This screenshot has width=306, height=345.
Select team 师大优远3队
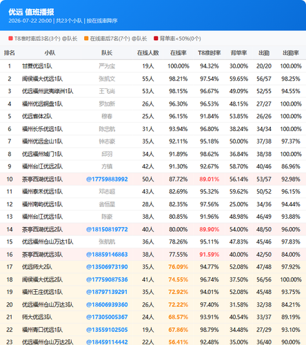pyautogui.click(x=37, y=317)
